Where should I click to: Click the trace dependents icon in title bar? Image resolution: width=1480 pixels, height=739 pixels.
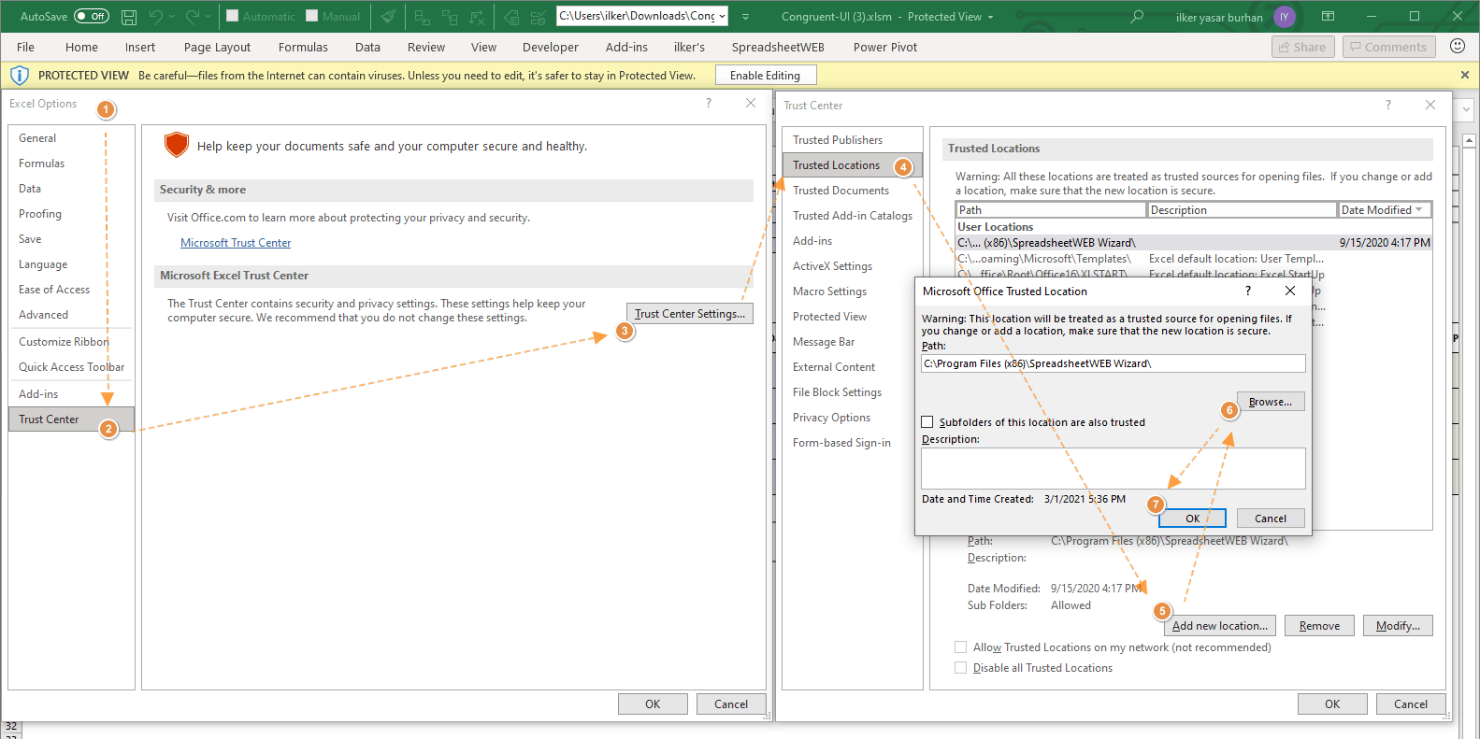[x=450, y=17]
